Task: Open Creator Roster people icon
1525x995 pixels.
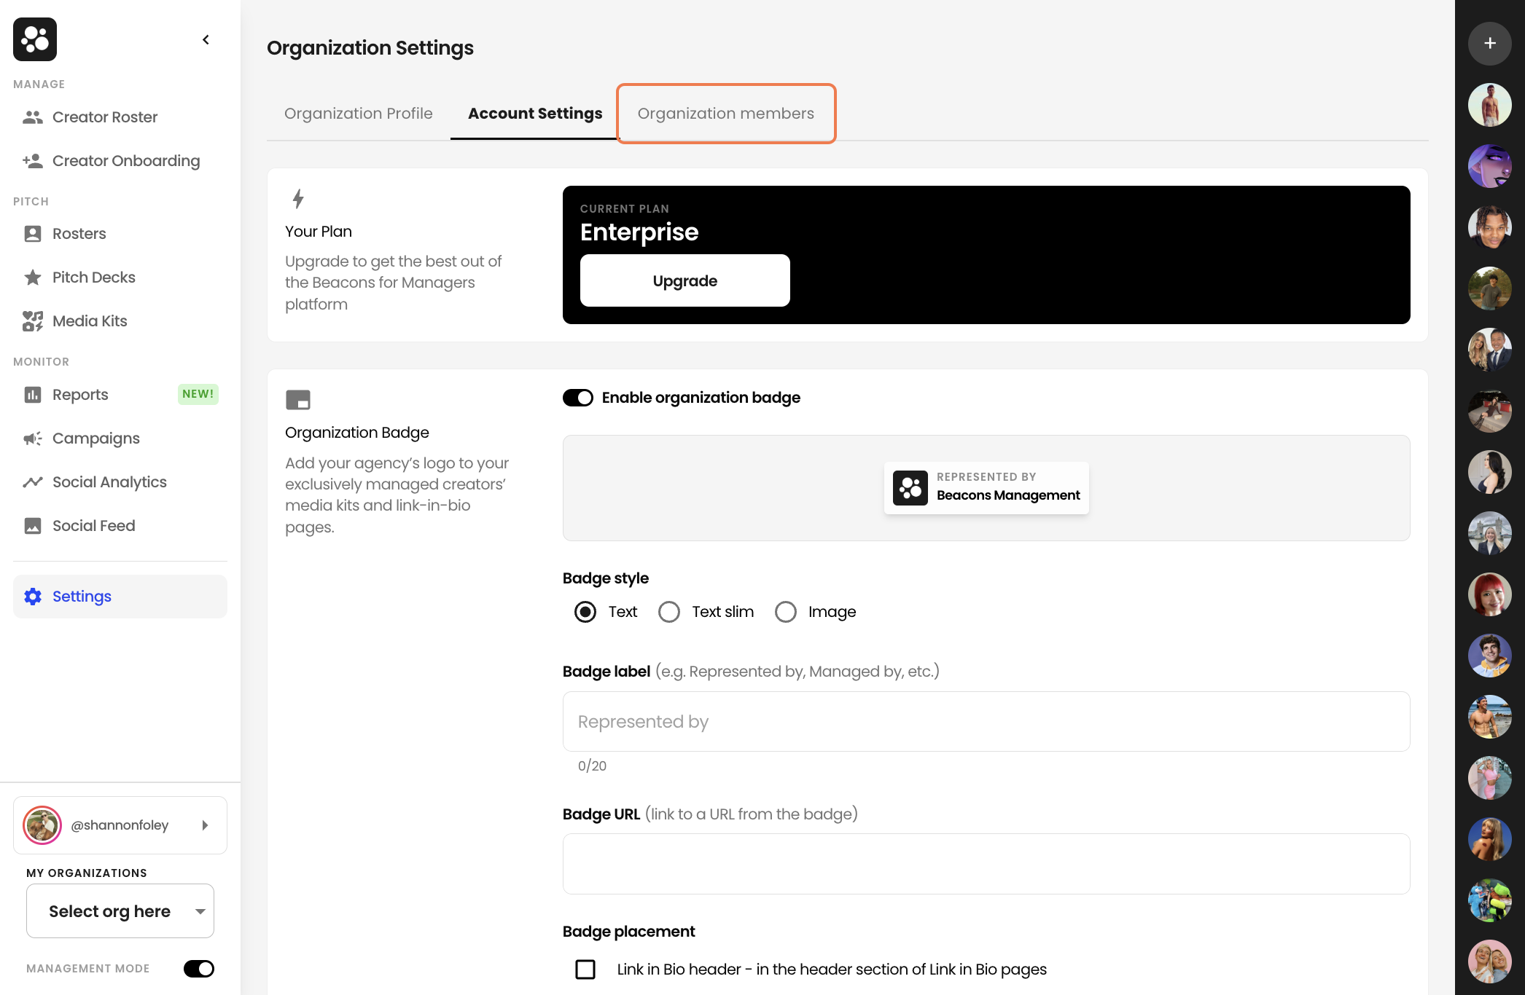Action: pos(33,117)
